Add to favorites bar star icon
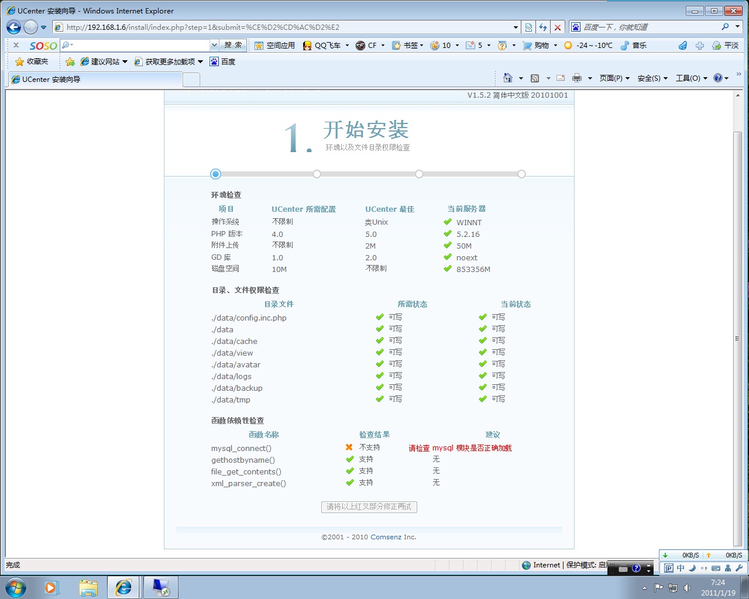 tap(70, 61)
